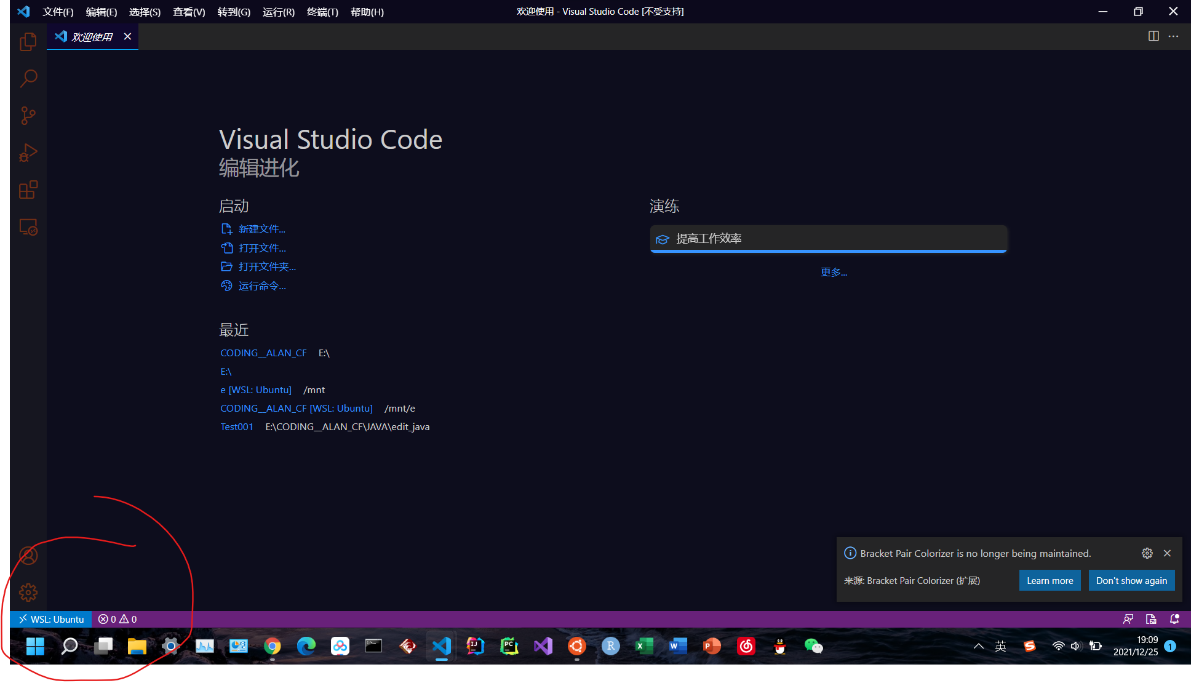Image resolution: width=1191 pixels, height=683 pixels.
Task: Open the terminal app on the taskbar
Action: [x=373, y=646]
